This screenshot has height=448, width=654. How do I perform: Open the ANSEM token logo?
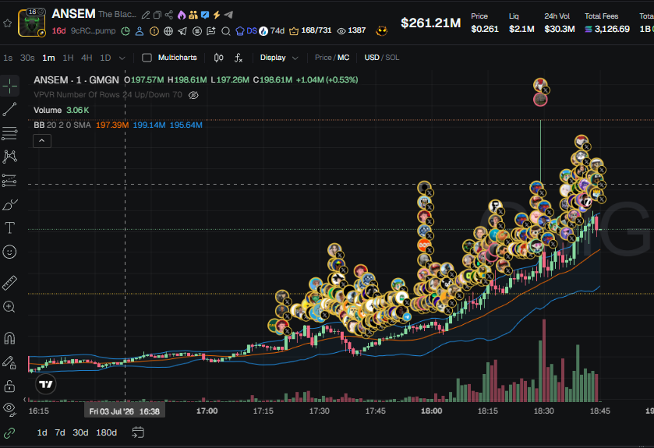32,23
